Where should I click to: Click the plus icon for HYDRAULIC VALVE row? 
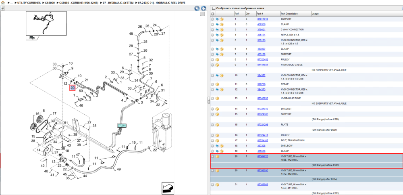point(212,65)
